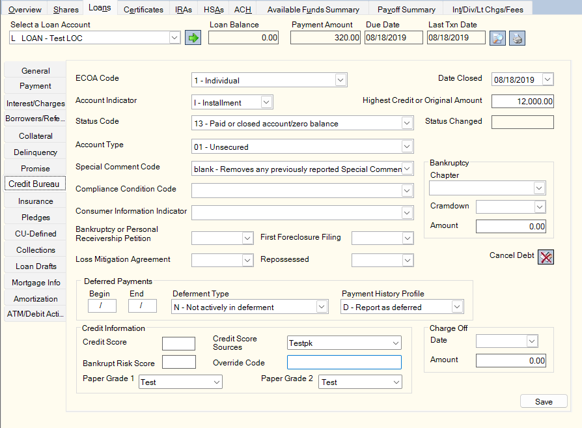Viewport: 582px width, 428px height.
Task: Expand the Status Code dropdown
Action: [x=407, y=123]
